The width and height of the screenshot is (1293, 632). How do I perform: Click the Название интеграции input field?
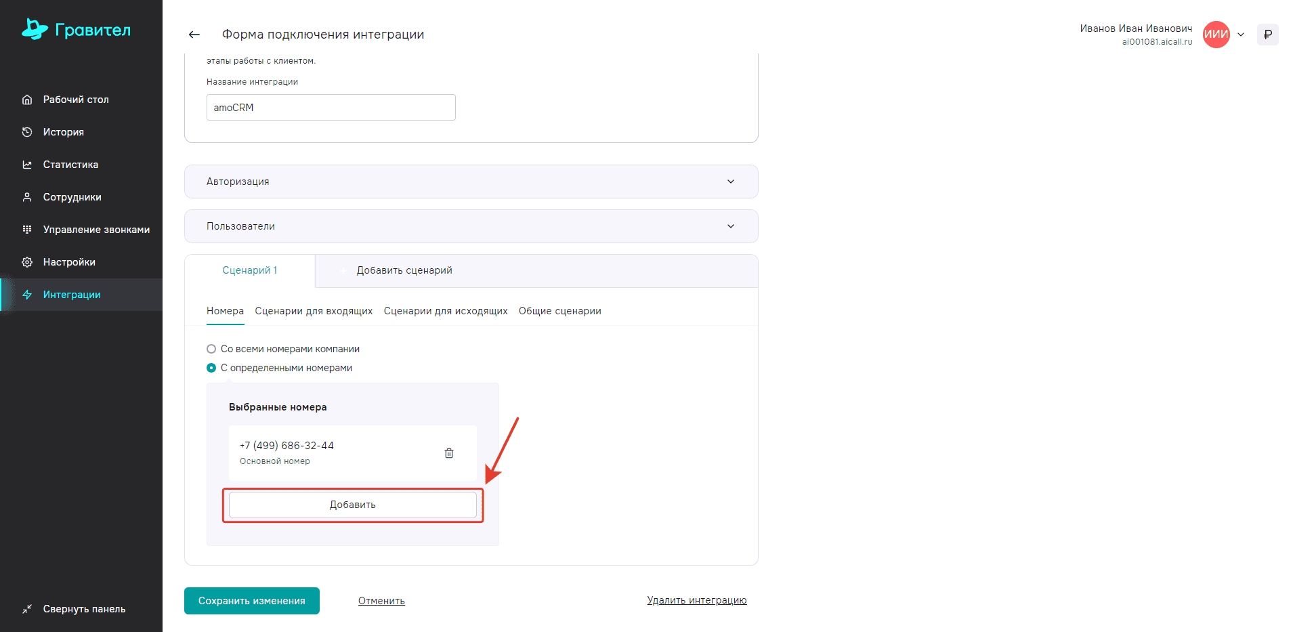331,108
